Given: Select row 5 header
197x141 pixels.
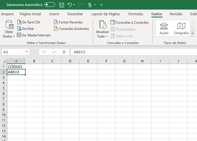Looking at the screenshot, I should click(x=3, y=88).
